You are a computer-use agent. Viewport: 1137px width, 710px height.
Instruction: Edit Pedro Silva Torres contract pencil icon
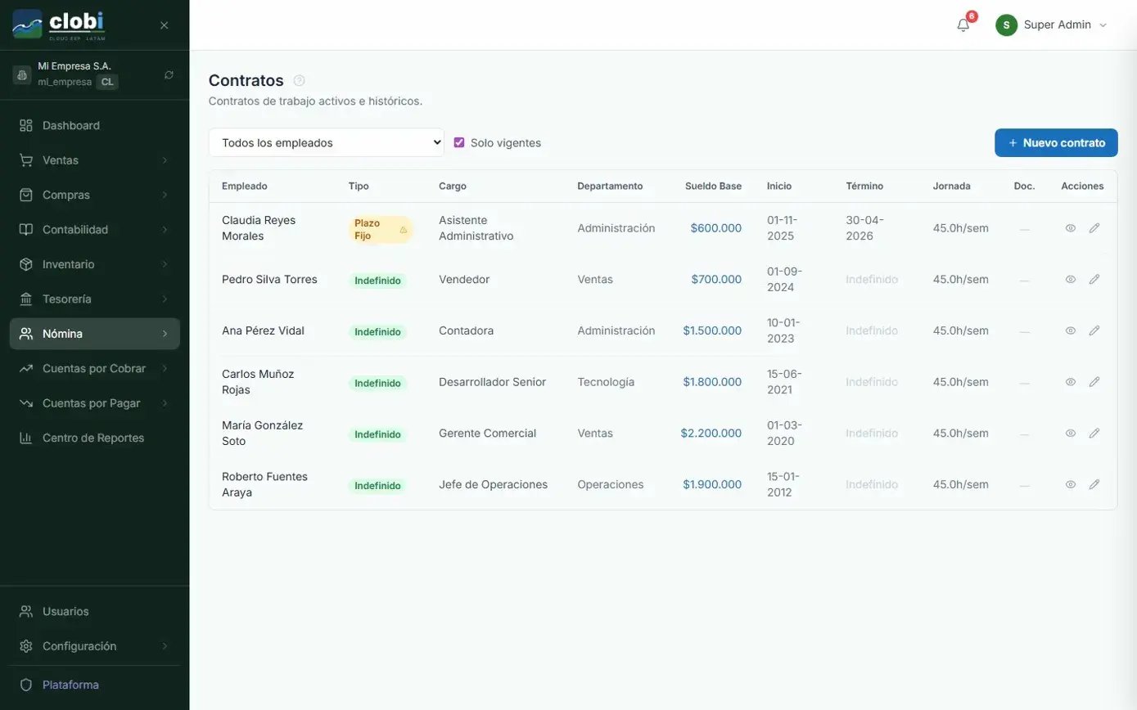pyautogui.click(x=1094, y=280)
